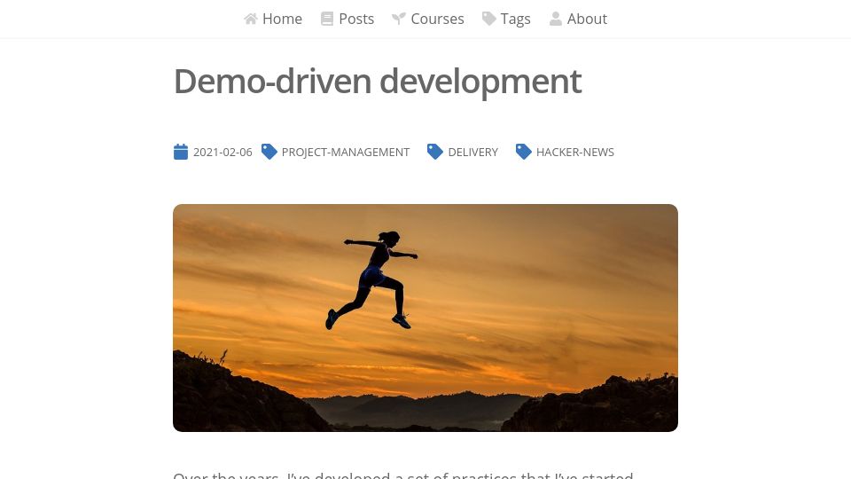851x479 pixels.
Task: Click the seedling icon beside Courses
Action: click(399, 19)
